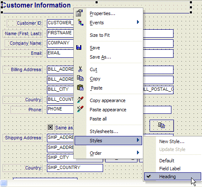Screen dimensions: 202x187
Task: Click the Paste clipboard icon
Action: 80,87
